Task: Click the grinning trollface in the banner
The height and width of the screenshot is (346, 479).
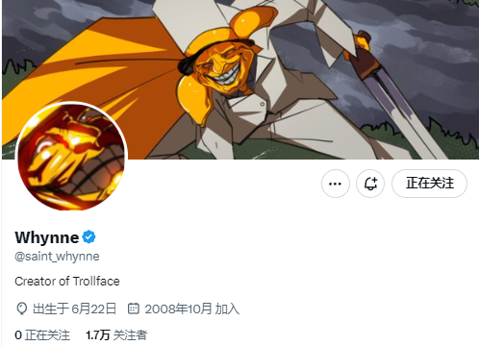Action: 223,69
